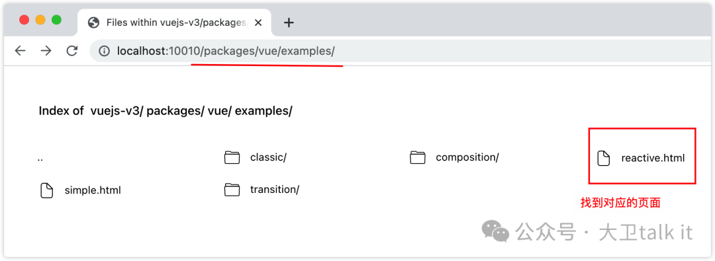The image size is (715, 261).
Task: Reload the page with the refresh icon
Action: coord(71,51)
